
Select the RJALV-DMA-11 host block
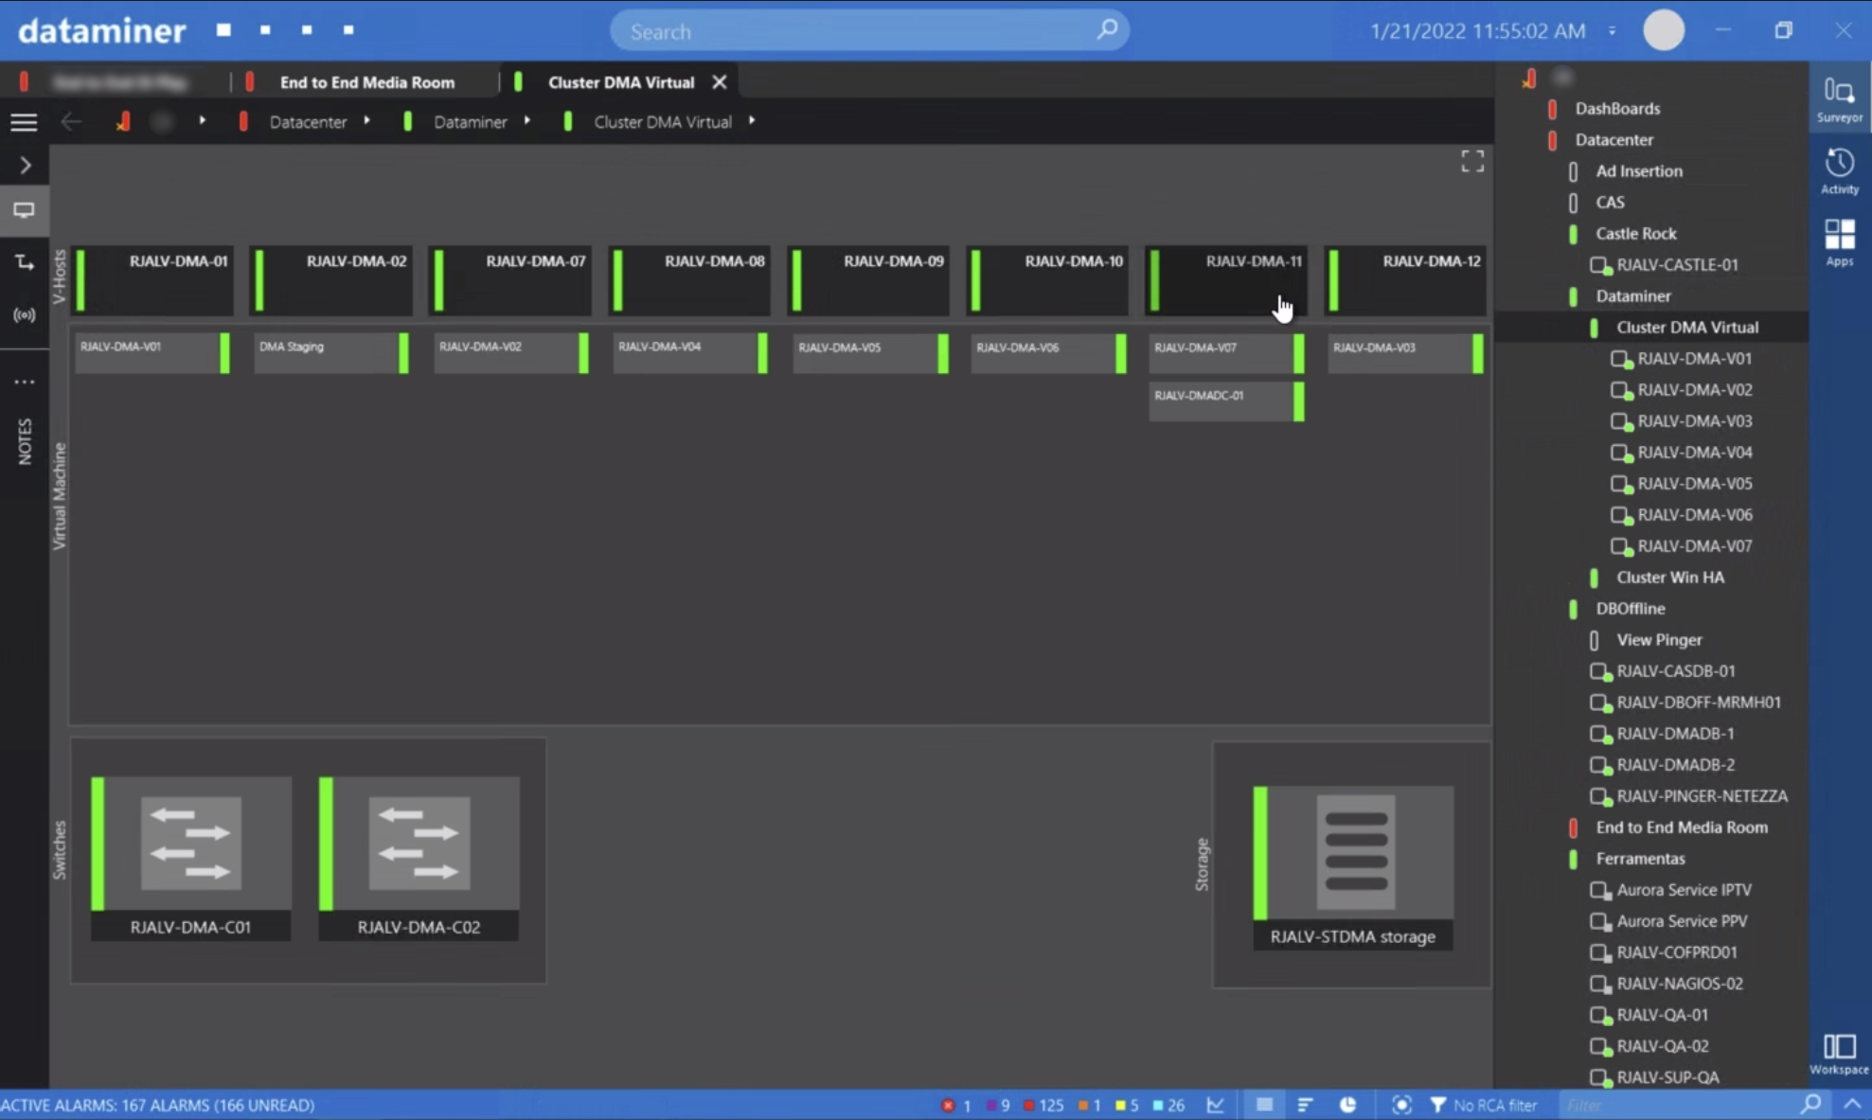pos(1226,280)
